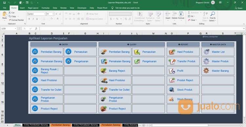
Task: Open ENTRY Pemasukan upload icon
Action: [69, 52]
